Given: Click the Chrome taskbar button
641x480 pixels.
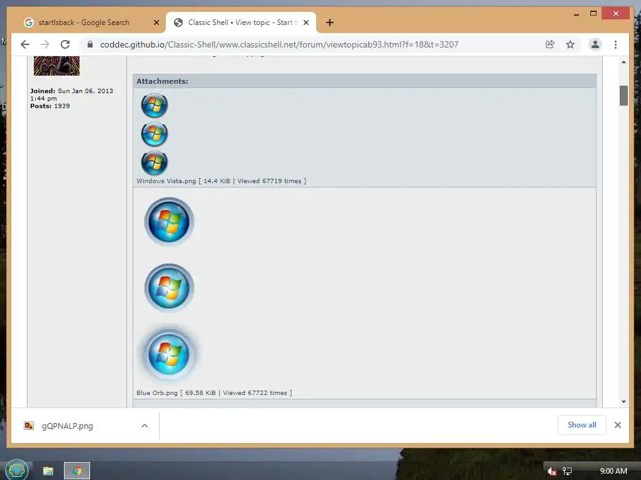Looking at the screenshot, I should 77,471.
